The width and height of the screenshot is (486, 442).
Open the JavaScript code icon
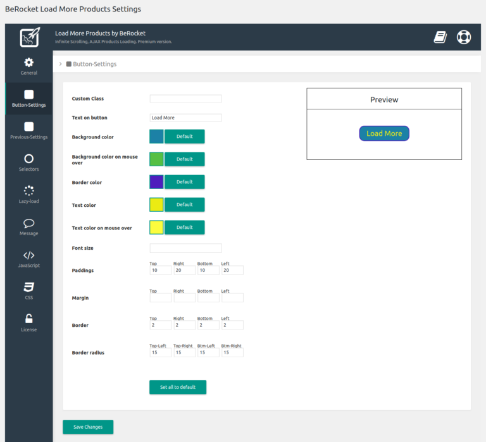click(29, 255)
